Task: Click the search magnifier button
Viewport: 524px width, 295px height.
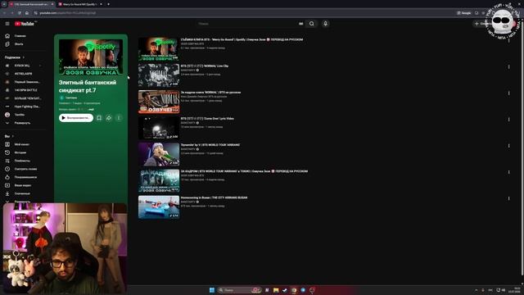Action: [x=311, y=24]
